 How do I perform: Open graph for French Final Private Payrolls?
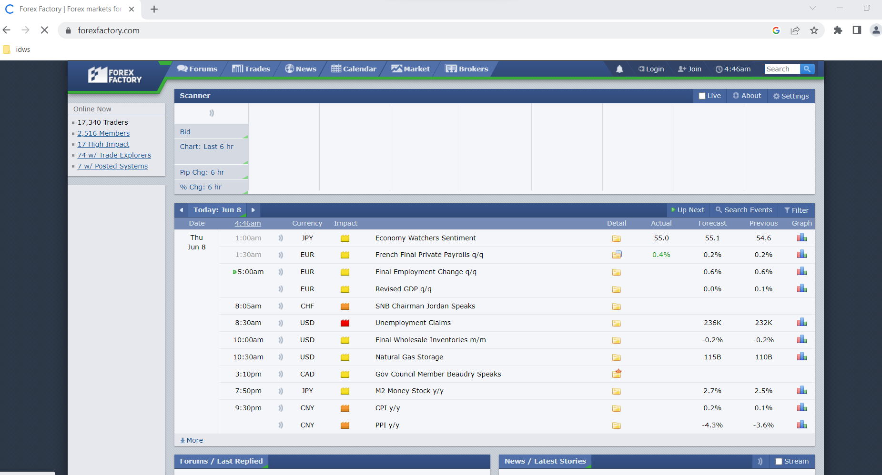[802, 254]
